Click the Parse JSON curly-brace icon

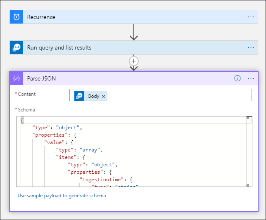click(x=17, y=78)
